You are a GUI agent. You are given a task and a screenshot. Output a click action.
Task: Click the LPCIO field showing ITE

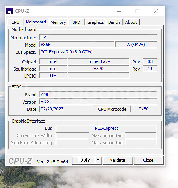(x=53, y=76)
